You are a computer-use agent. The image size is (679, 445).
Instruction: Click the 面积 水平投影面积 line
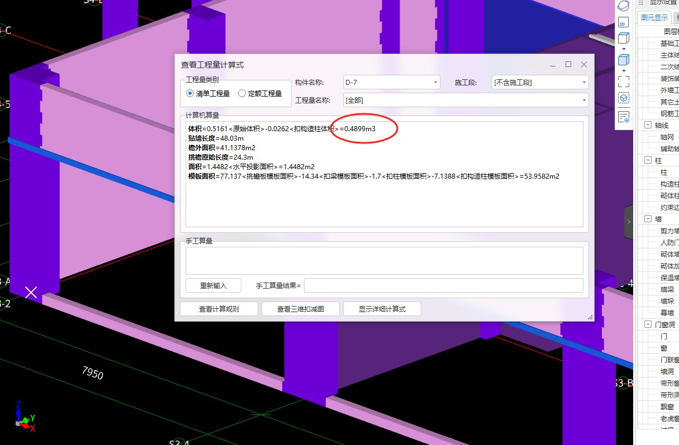pos(251,167)
